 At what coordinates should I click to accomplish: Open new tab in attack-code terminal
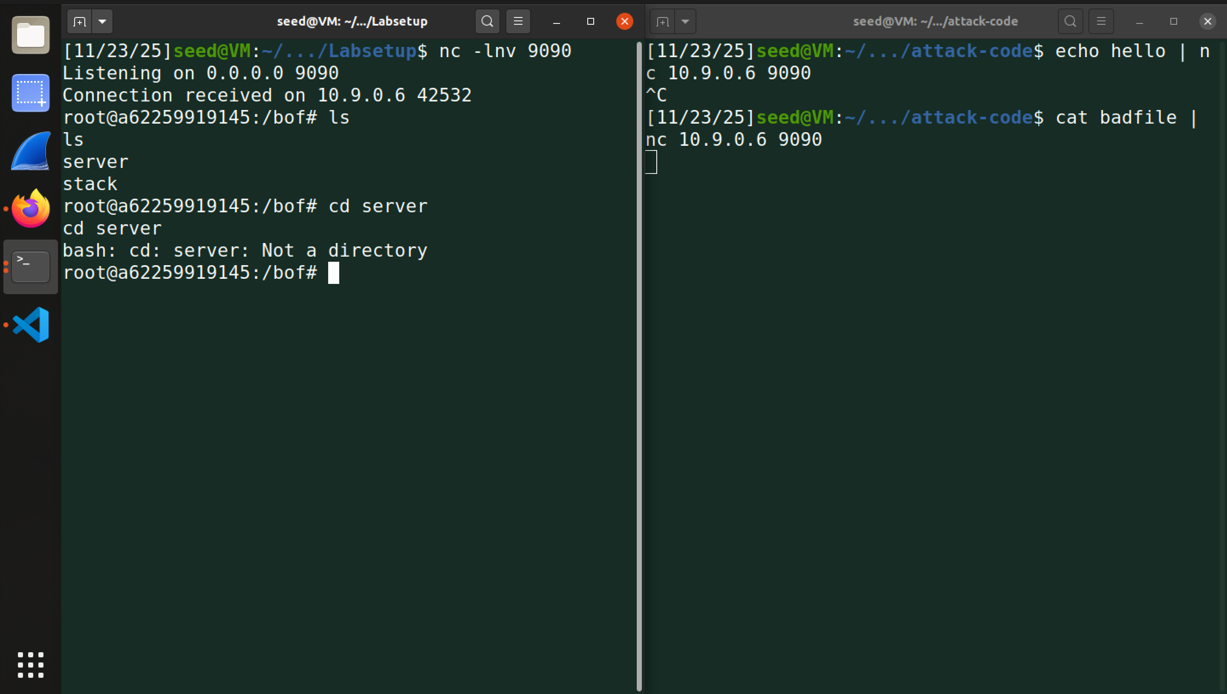pos(662,21)
